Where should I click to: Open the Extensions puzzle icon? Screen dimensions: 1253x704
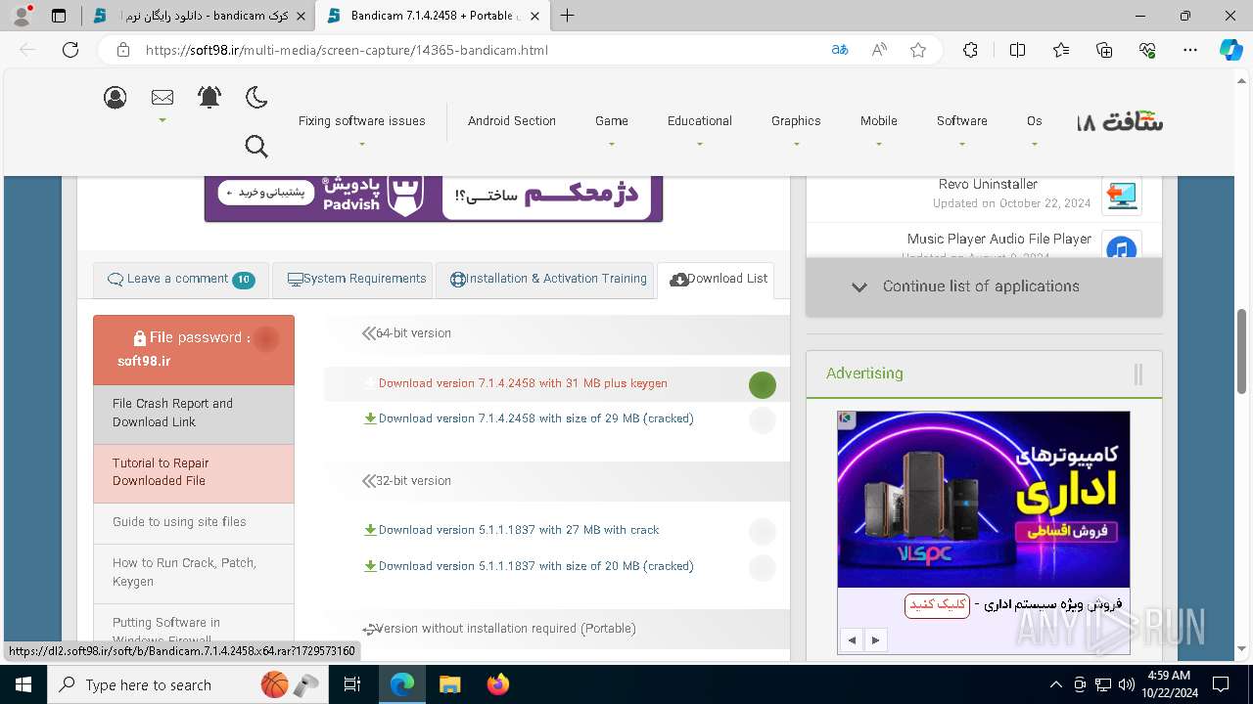coord(970,50)
